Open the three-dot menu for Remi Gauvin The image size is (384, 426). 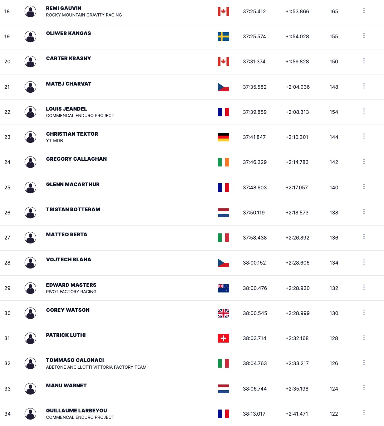[364, 11]
